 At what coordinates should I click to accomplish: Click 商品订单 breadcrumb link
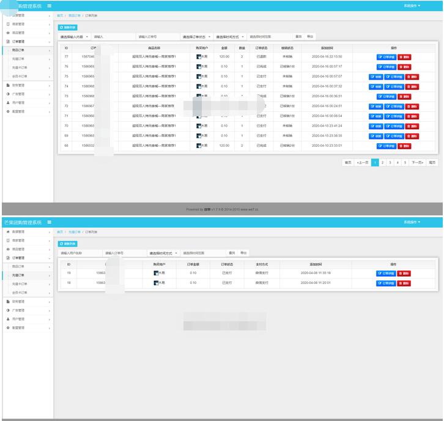point(73,15)
